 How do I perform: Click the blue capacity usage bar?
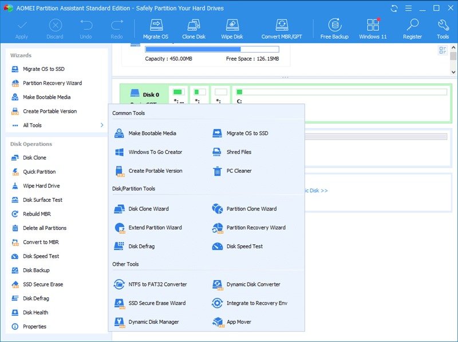[x=212, y=49]
